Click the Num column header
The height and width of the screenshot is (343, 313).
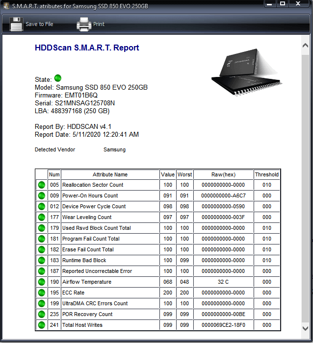pos(54,174)
